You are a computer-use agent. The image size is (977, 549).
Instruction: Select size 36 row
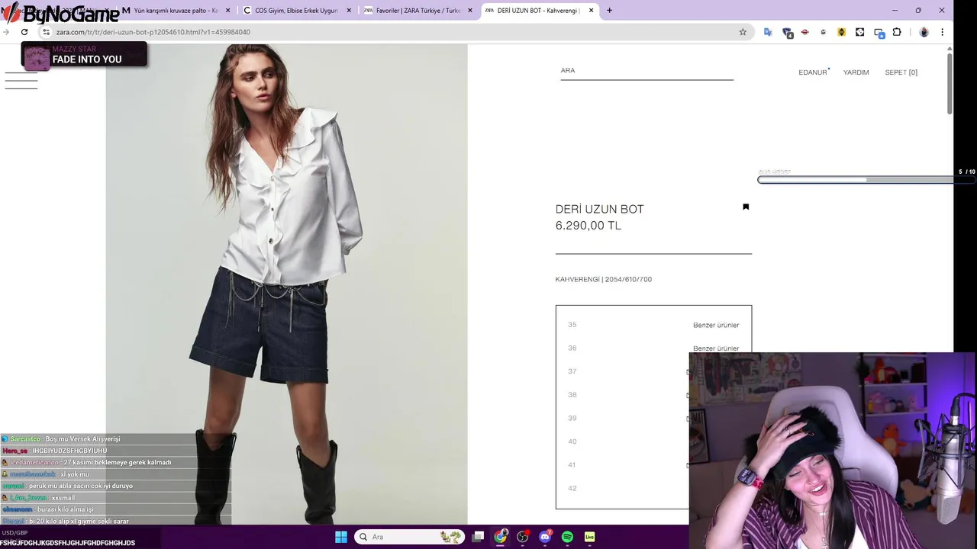pyautogui.click(x=653, y=348)
